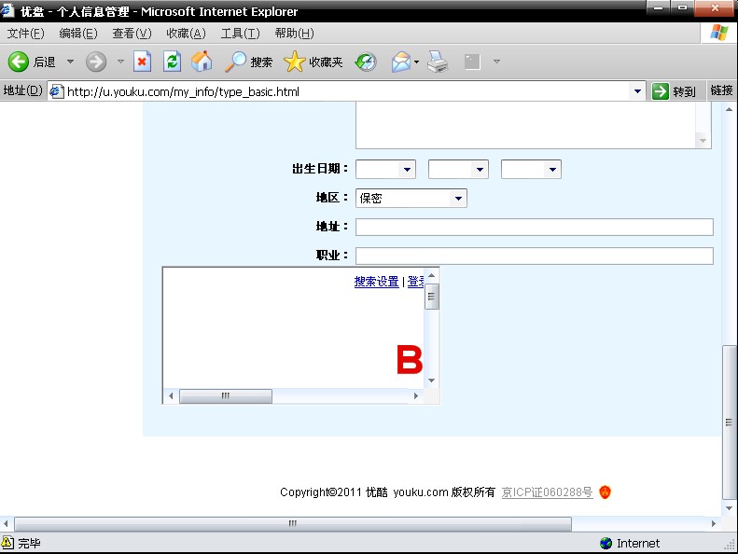
Task: Refresh the page with the Refresh icon
Action: click(172, 62)
